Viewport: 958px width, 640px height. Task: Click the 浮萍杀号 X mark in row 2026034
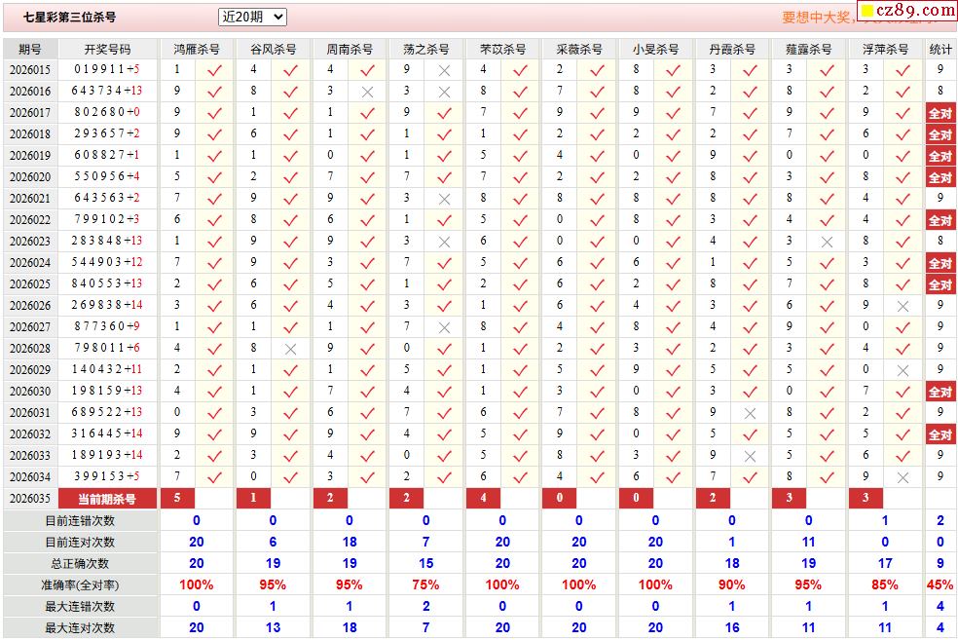point(903,477)
